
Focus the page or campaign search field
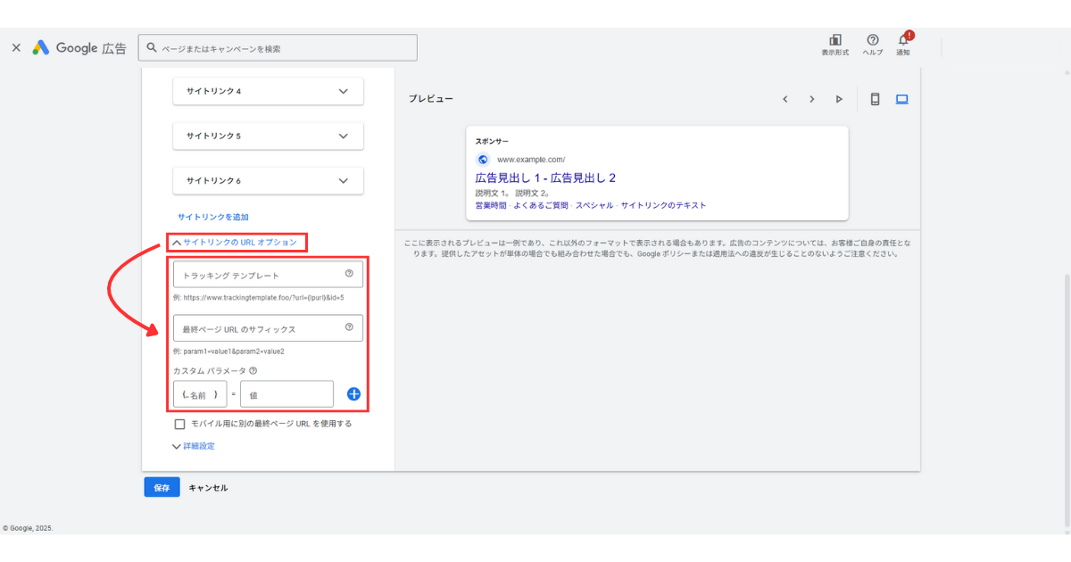click(278, 48)
